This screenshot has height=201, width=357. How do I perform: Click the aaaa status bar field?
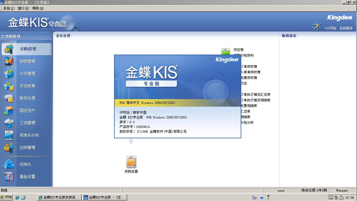tap(281, 190)
